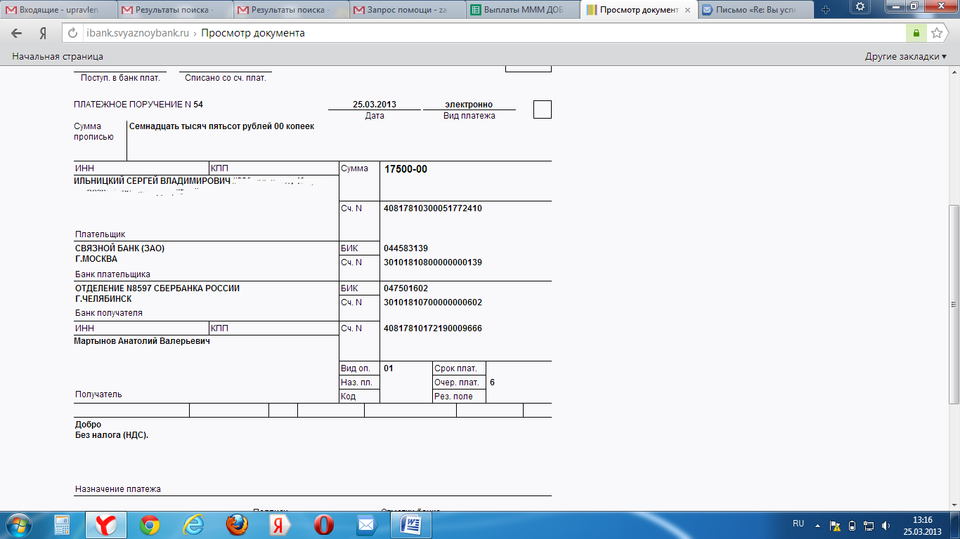Screen dimensions: 960x539
Task: Launch Opera browser from taskbar
Action: [323, 525]
